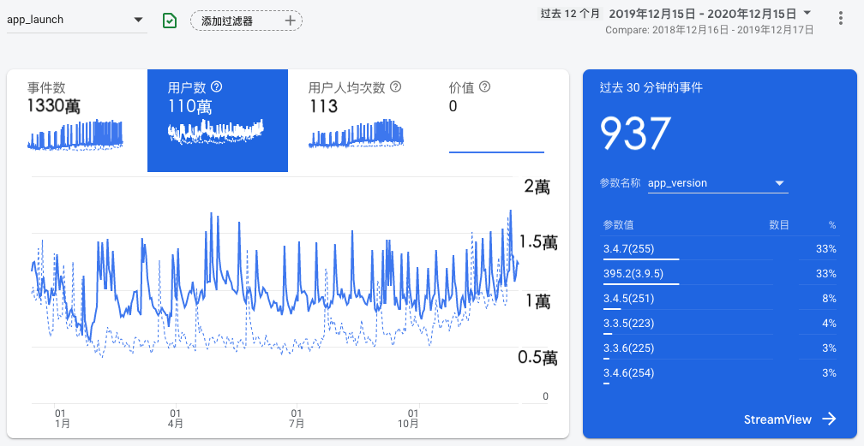This screenshot has width=864, height=446.
Task: Click the StreamView arrow icon
Action: pos(829,419)
